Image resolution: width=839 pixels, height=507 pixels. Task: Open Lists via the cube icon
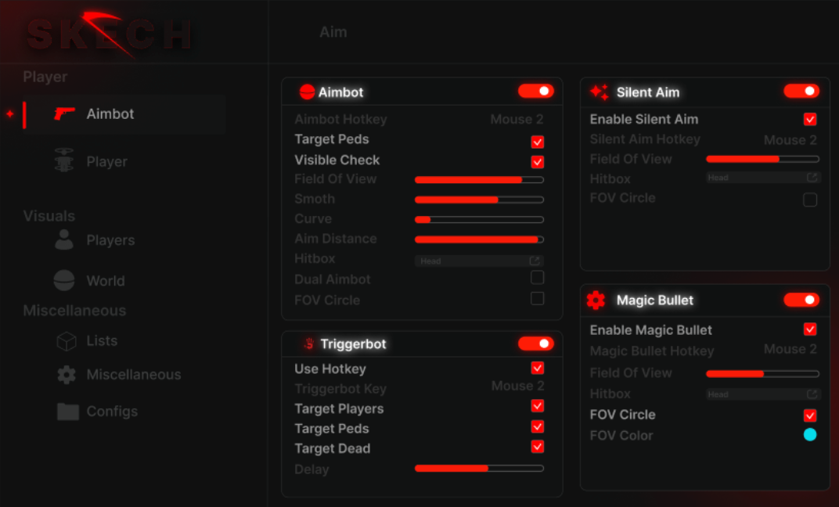click(x=66, y=340)
